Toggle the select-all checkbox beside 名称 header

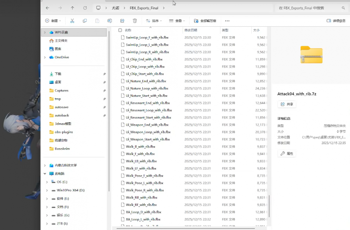[x=120, y=30]
